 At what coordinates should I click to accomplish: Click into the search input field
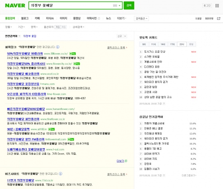coord(71,6)
